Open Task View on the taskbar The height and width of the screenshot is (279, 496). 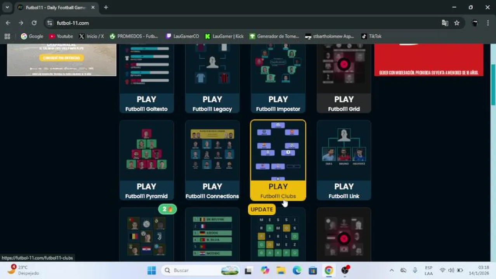(248, 270)
